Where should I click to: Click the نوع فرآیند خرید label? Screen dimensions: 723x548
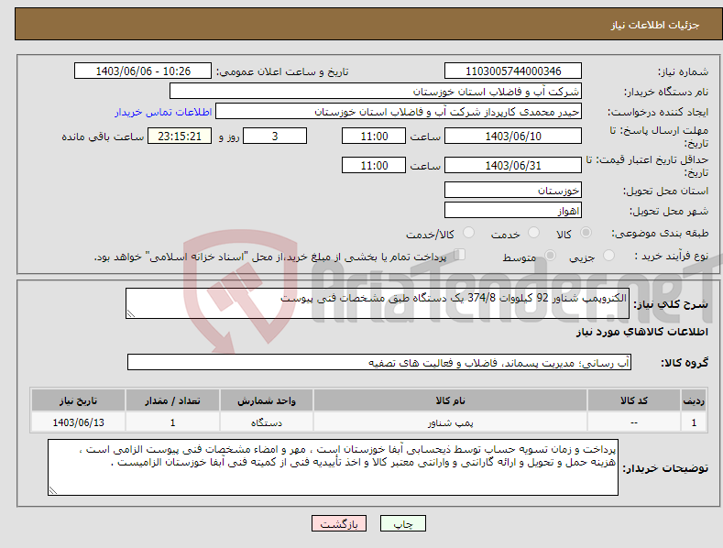coord(672,256)
